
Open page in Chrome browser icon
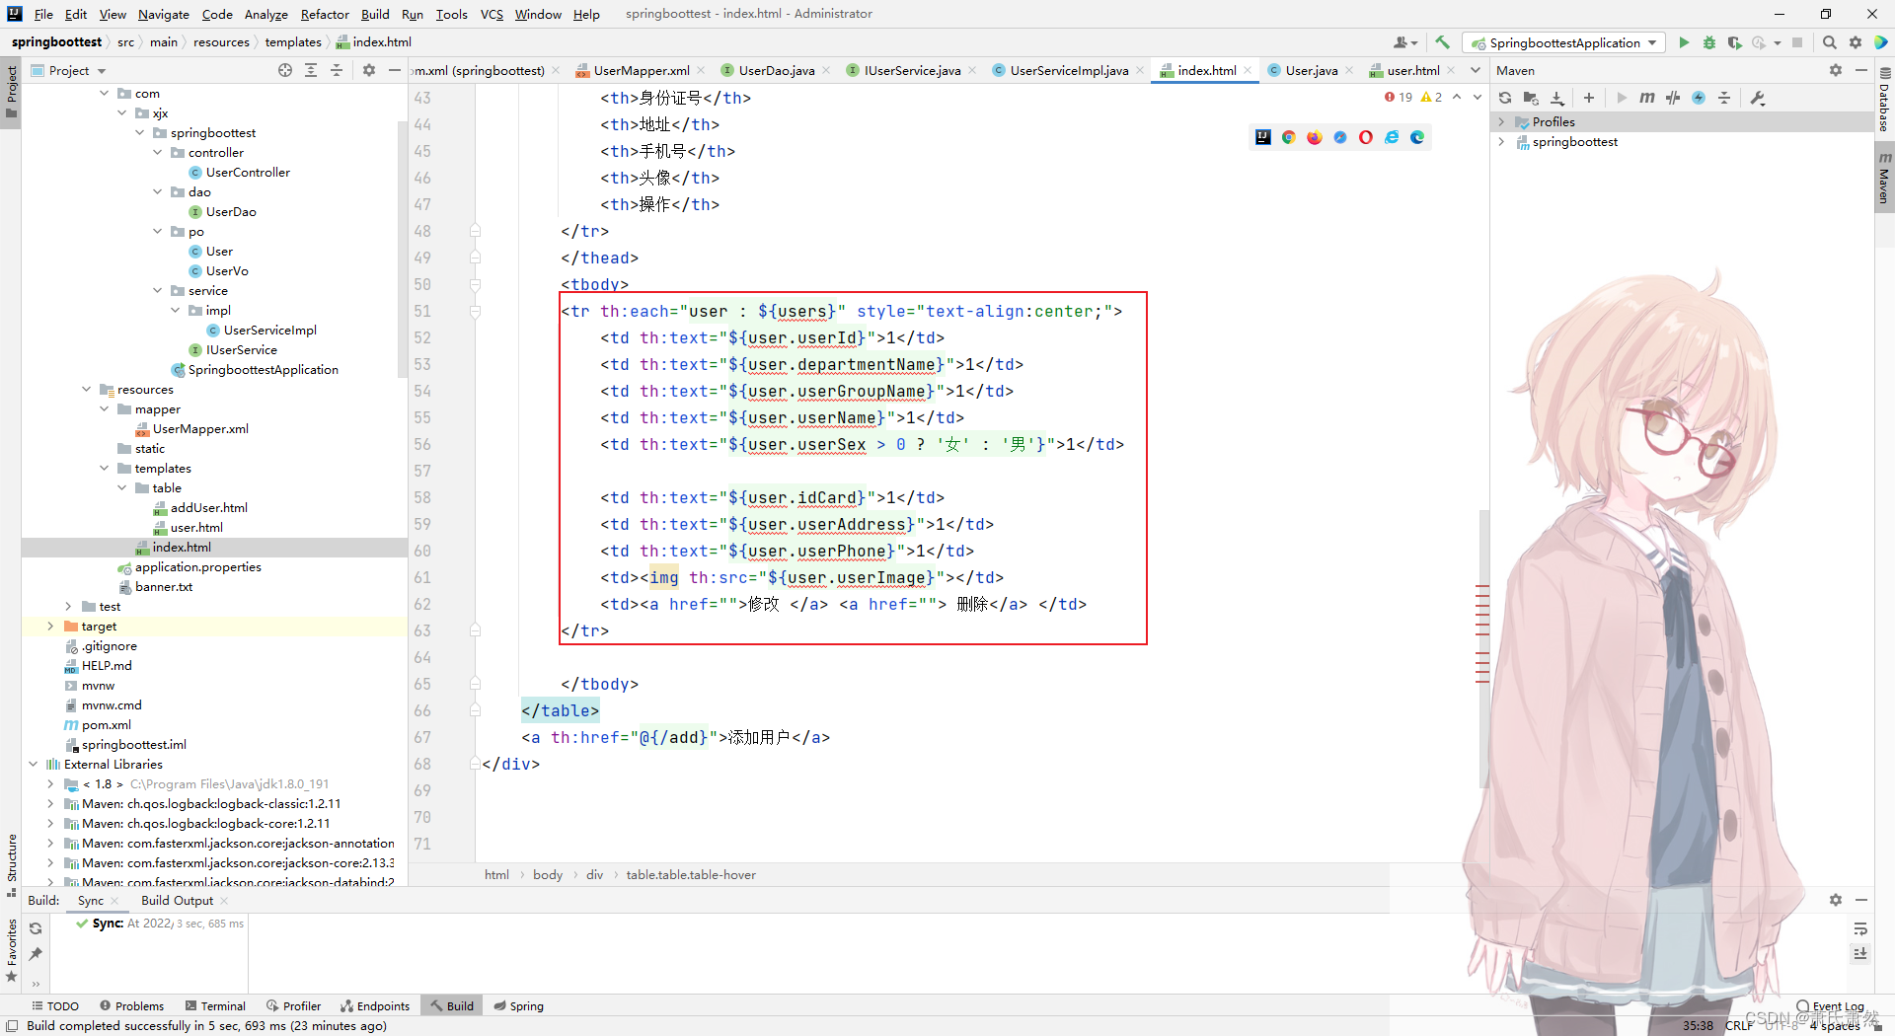click(1289, 137)
